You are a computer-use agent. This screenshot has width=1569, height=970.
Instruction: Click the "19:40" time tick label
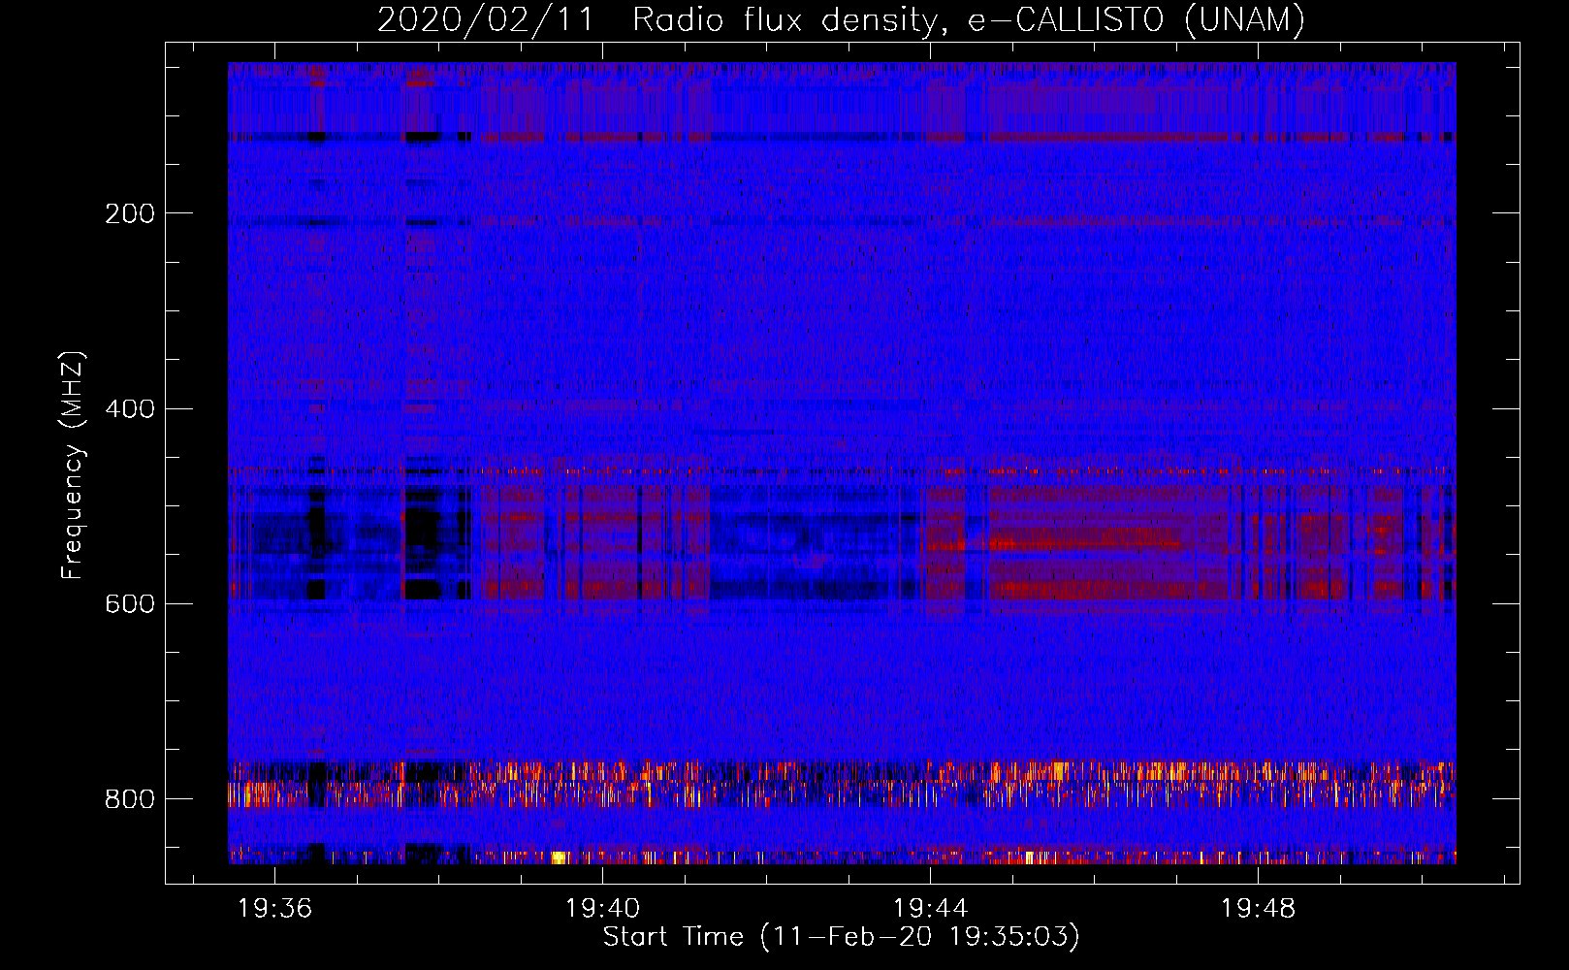pyautogui.click(x=602, y=909)
